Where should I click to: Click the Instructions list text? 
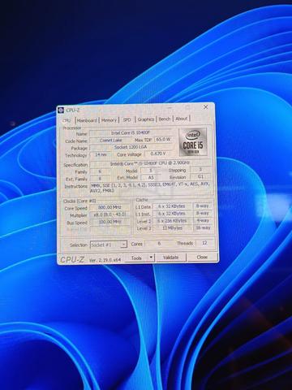coord(150,188)
